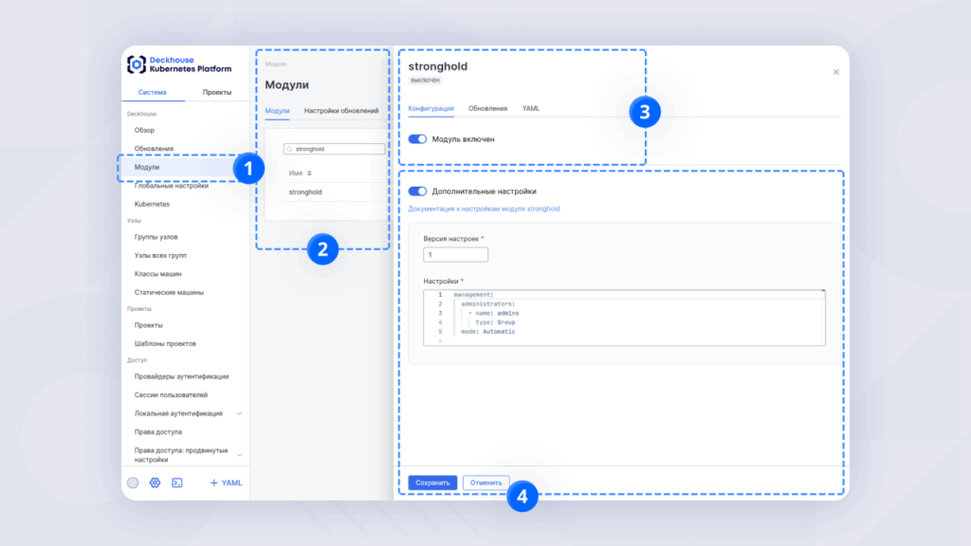971x546 pixels.
Task: Open the terminal console icon in sidebar footer
Action: tap(176, 482)
